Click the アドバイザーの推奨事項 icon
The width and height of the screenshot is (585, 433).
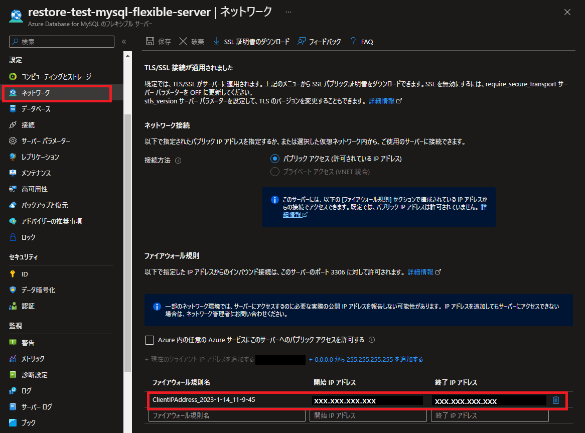pyautogui.click(x=13, y=221)
